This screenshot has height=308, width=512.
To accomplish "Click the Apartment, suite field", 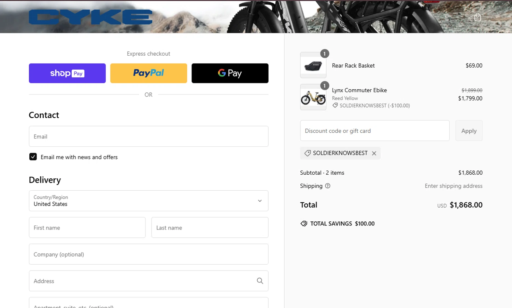I will (148, 303).
